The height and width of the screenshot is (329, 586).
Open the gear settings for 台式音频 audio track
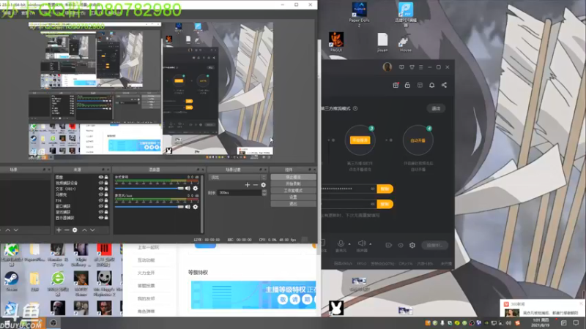(x=195, y=189)
